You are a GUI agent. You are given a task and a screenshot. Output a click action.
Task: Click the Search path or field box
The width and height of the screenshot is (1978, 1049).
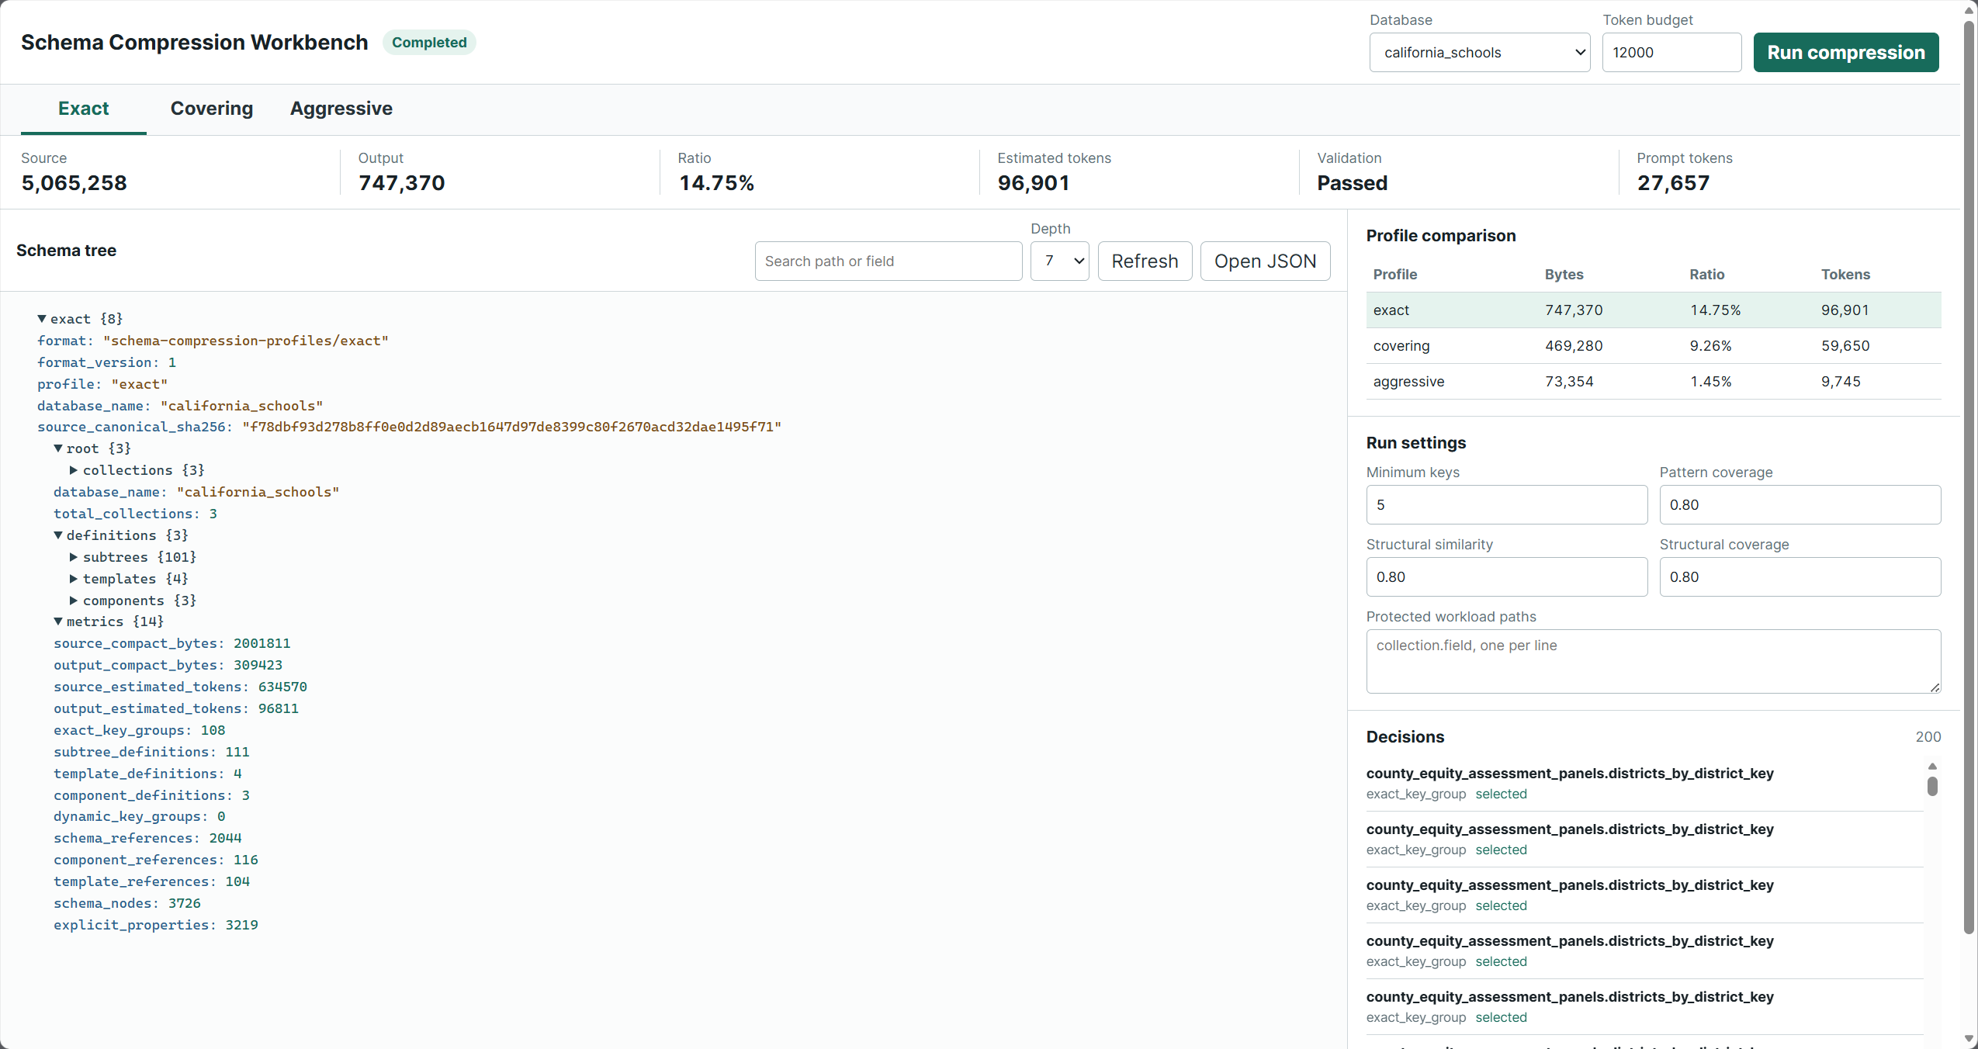[888, 261]
